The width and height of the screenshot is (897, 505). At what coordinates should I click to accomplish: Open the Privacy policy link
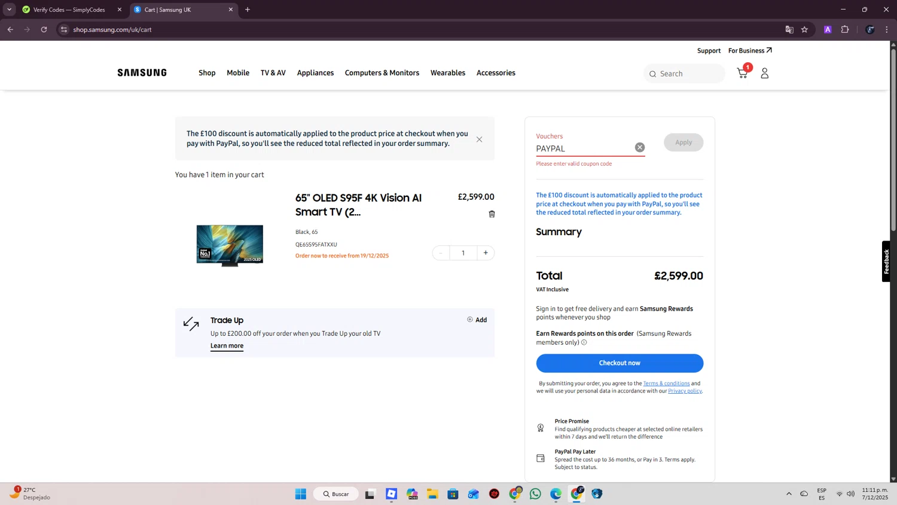(x=685, y=391)
